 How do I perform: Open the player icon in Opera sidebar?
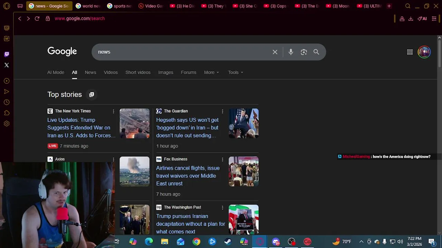pos(7,81)
